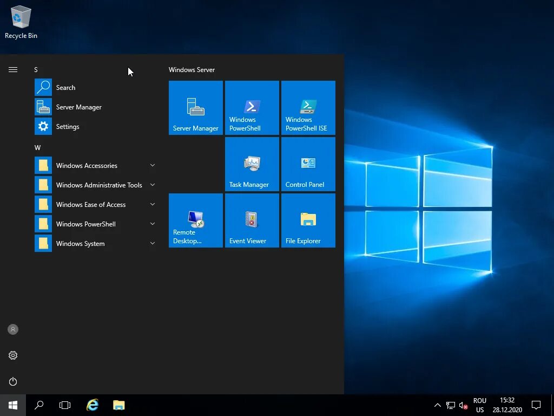Open the Server Manager tile
554x416 pixels.
[196, 108]
